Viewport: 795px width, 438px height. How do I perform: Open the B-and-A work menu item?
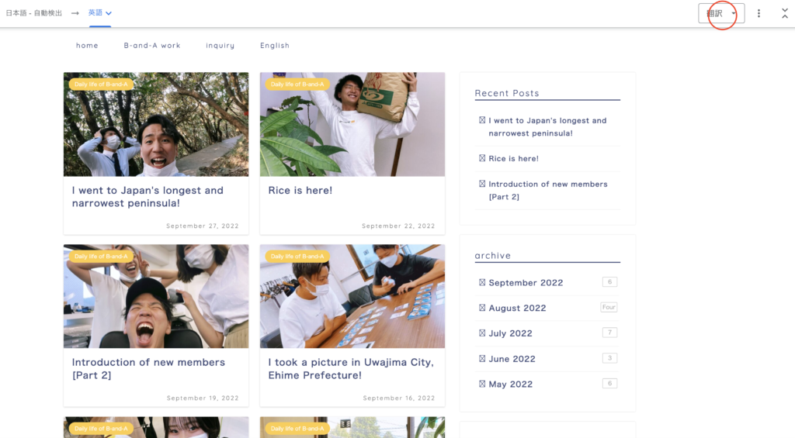(x=152, y=46)
